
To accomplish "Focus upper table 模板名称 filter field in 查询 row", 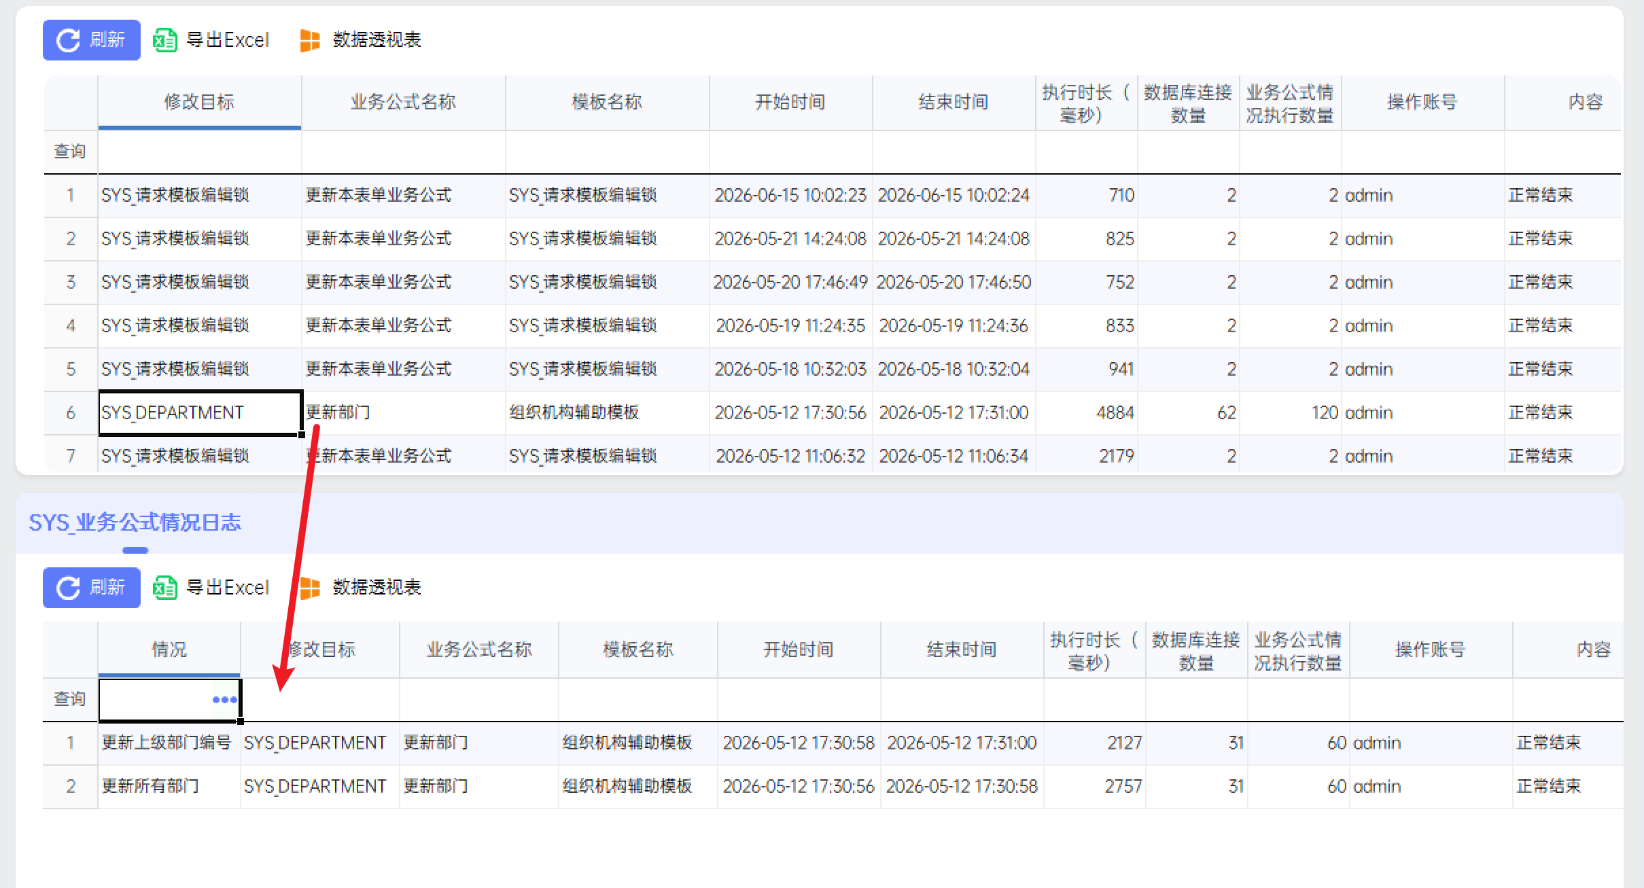I will tap(608, 152).
